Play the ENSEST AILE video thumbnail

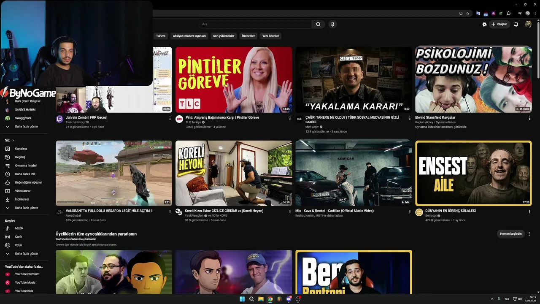click(x=473, y=173)
